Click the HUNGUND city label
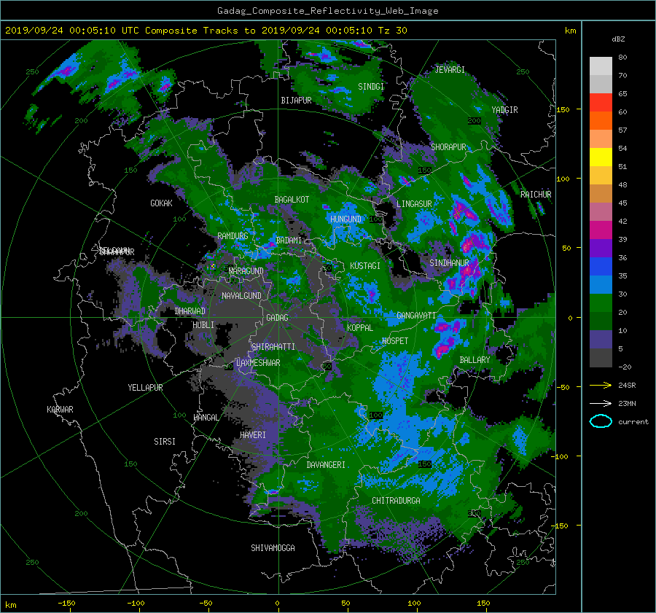656x613 pixels. click(x=345, y=219)
